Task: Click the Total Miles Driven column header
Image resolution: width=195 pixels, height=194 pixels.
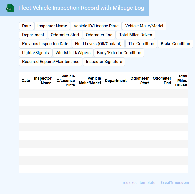Action: [x=181, y=81]
